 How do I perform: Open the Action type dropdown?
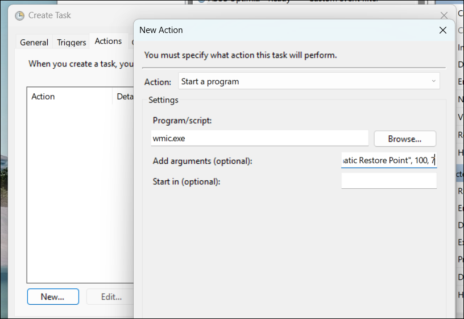pos(309,81)
